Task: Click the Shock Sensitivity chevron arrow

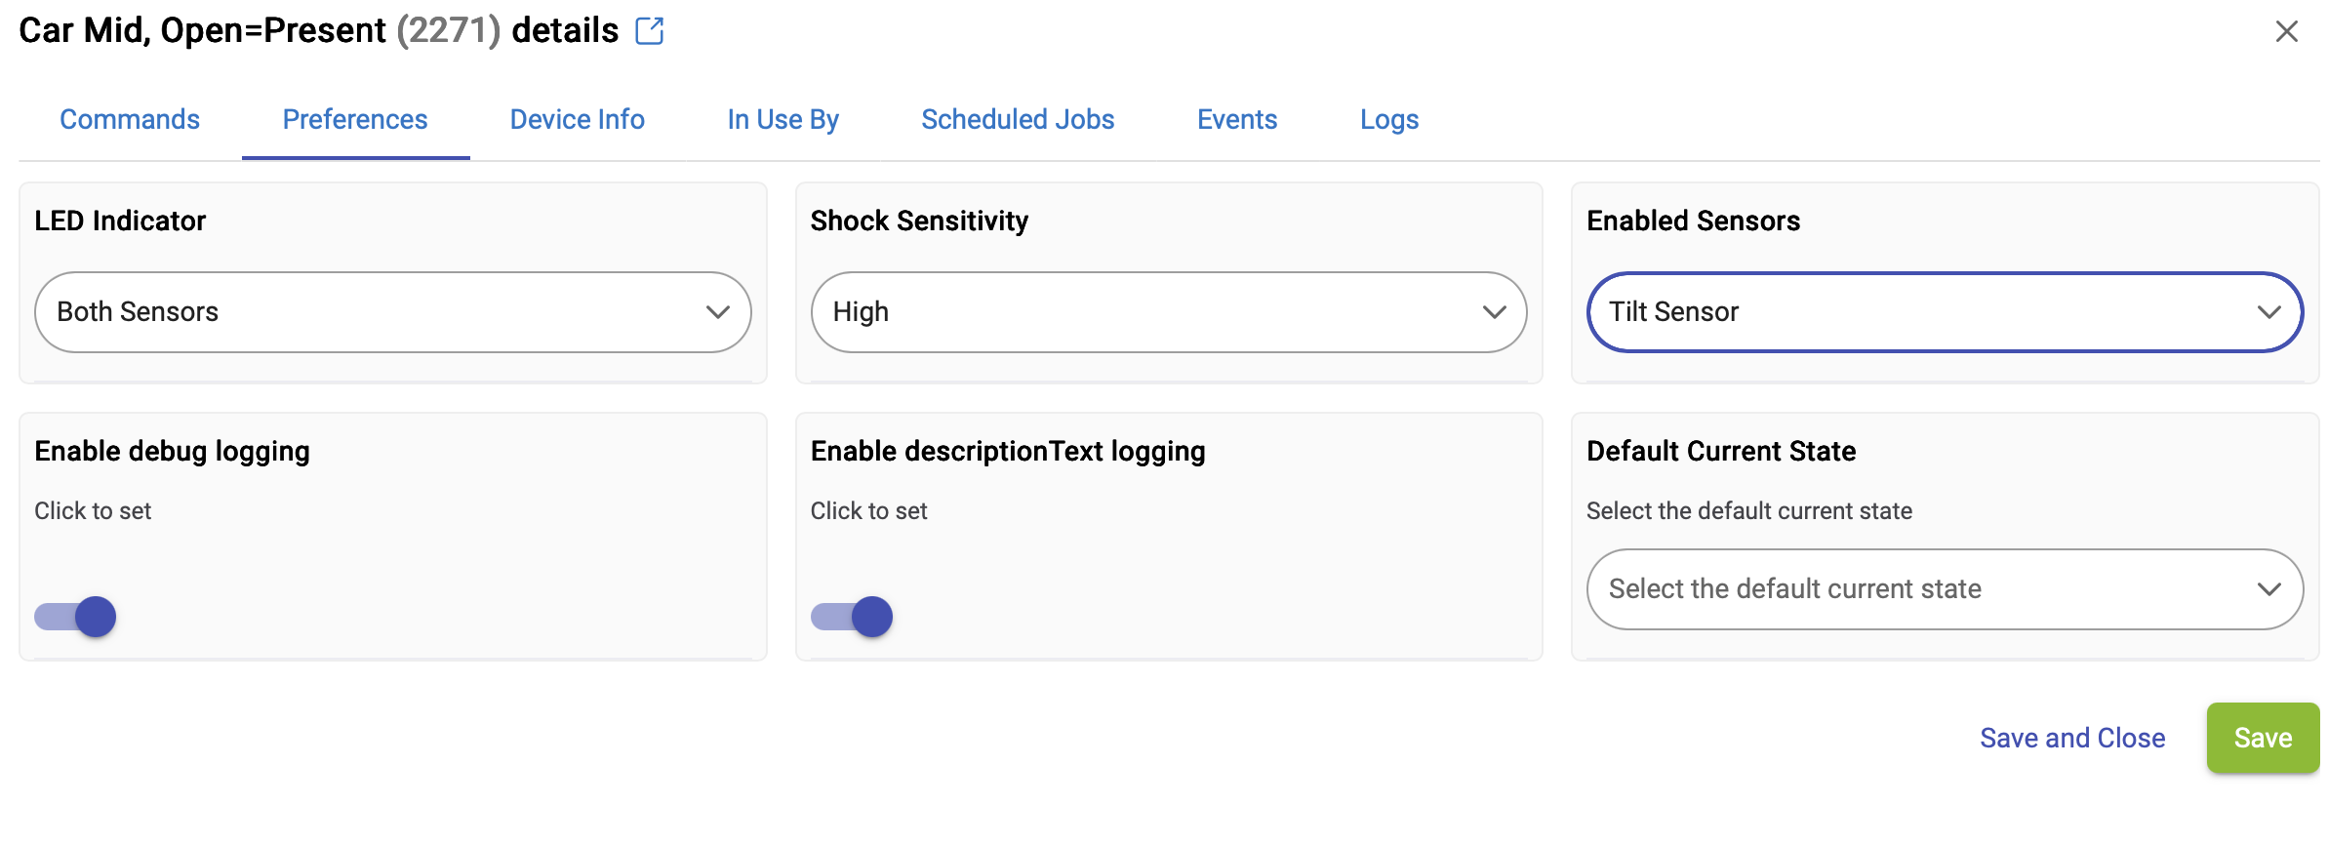Action: pos(1494,312)
